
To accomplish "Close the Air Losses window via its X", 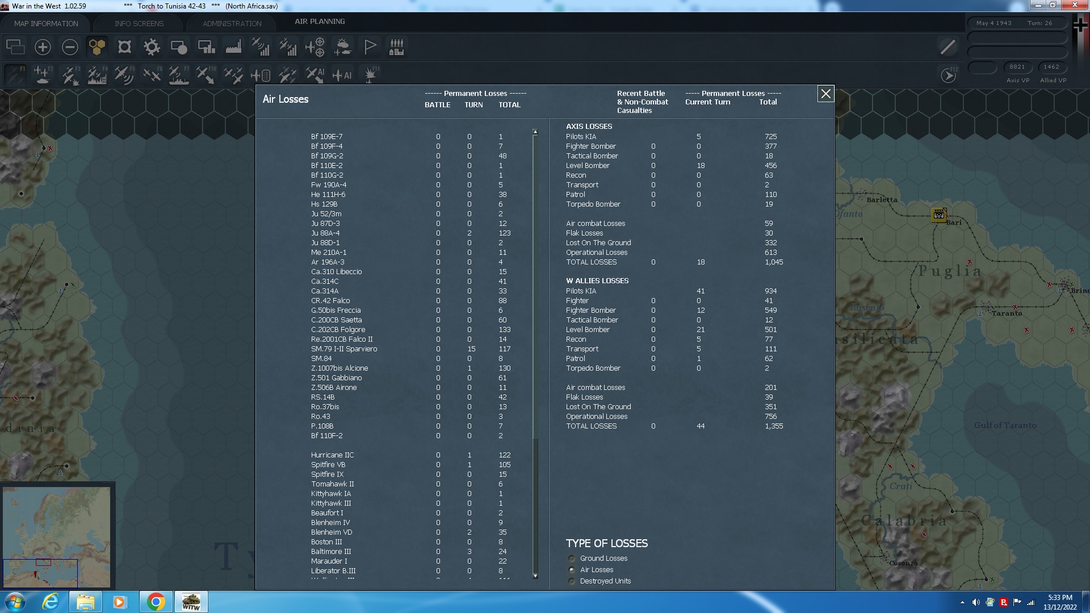I will pos(825,94).
